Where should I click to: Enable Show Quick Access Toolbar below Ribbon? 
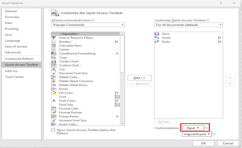[53, 130]
